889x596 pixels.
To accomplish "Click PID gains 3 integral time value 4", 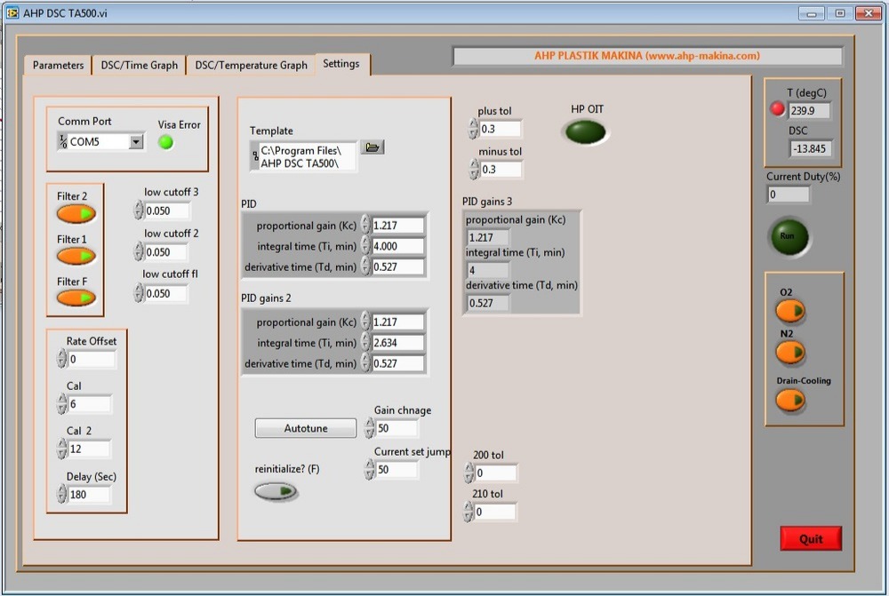I will pos(488,270).
